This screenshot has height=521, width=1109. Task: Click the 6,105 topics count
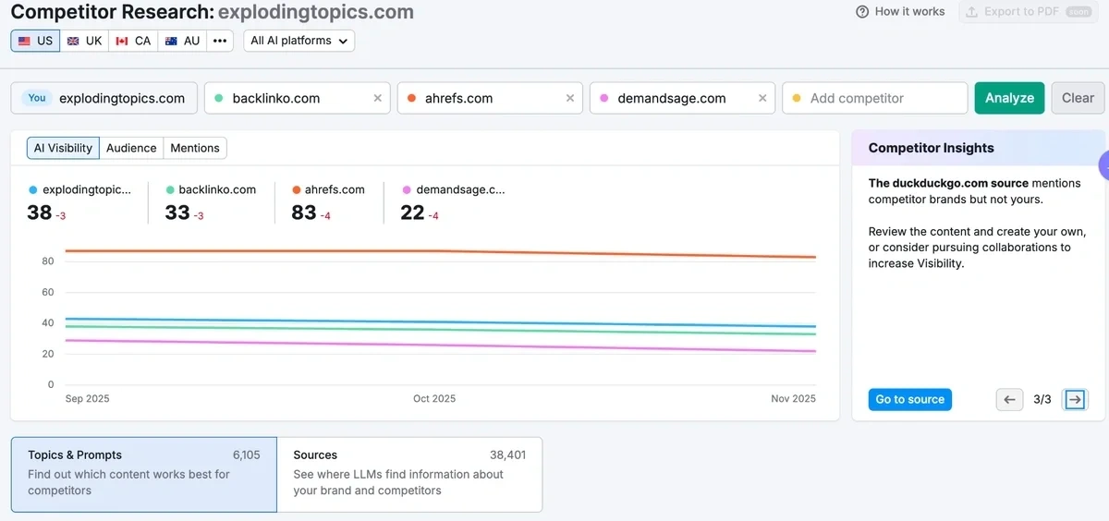pyautogui.click(x=247, y=454)
